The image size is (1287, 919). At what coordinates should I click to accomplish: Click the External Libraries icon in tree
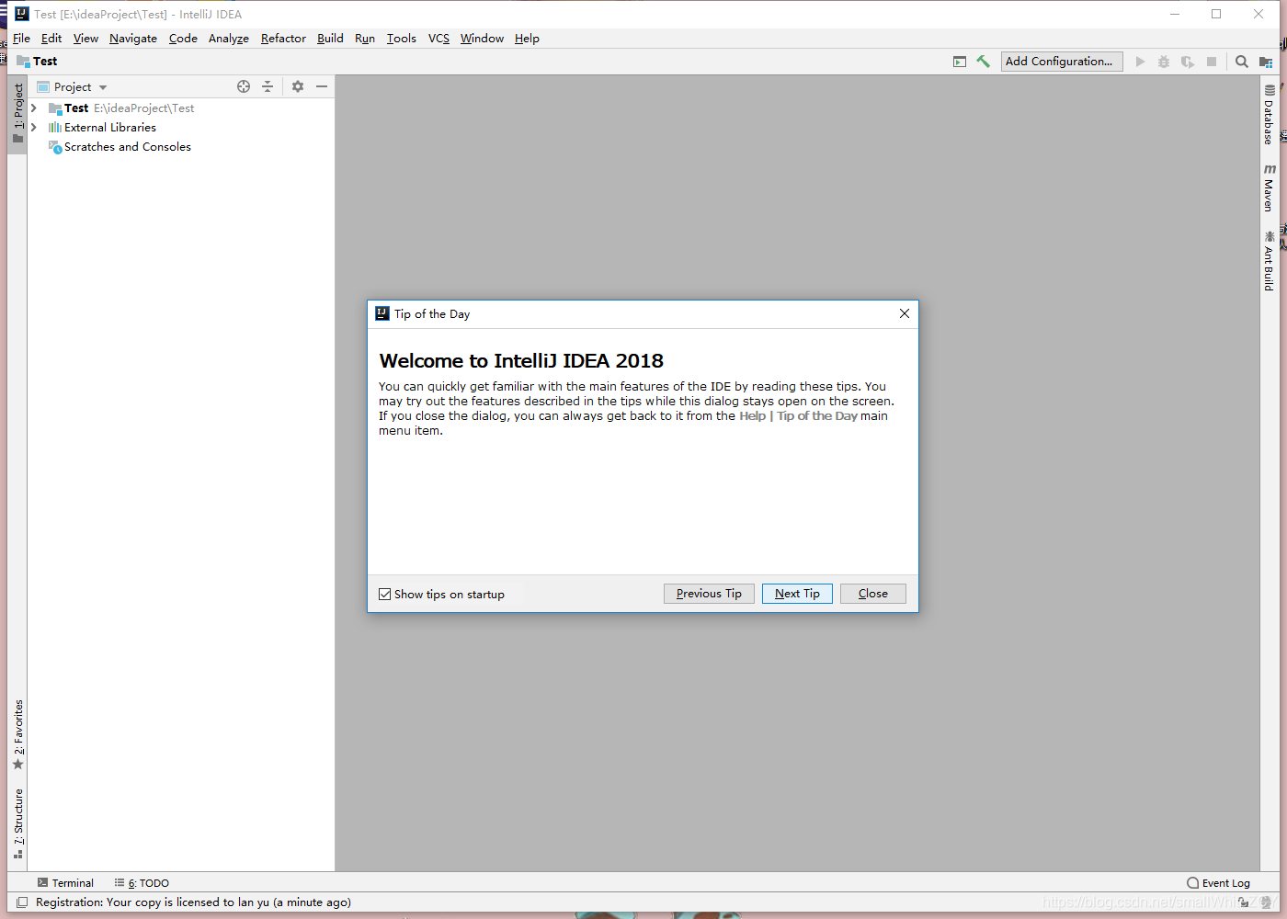55,128
